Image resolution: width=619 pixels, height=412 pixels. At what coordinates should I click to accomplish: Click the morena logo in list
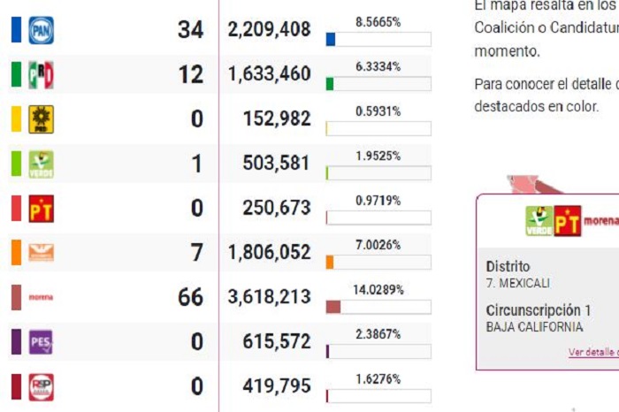point(41,297)
